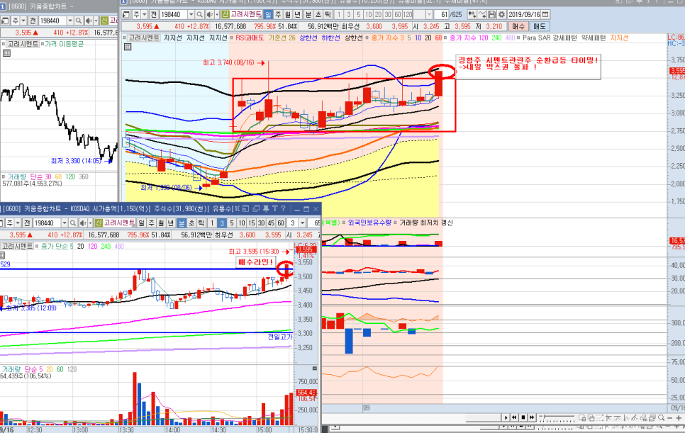
Task: Click the stop button in the bottom playback bar
Action: 523,417
